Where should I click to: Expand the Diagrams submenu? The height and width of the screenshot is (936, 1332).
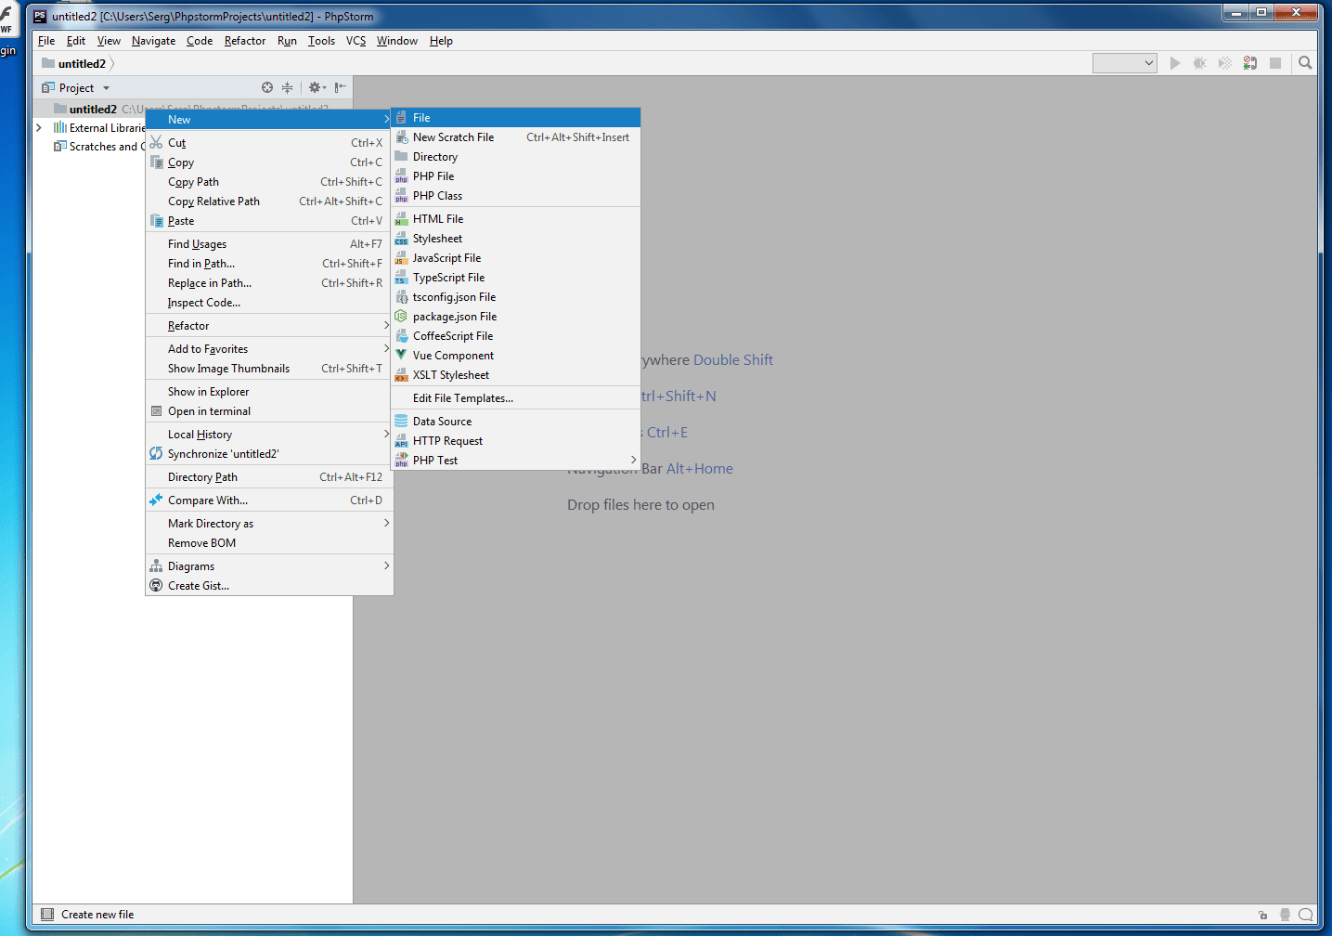click(269, 566)
